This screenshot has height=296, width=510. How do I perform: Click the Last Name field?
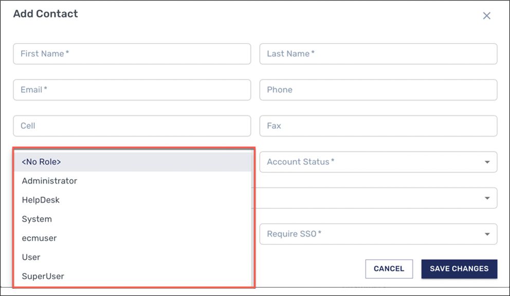[378, 53]
